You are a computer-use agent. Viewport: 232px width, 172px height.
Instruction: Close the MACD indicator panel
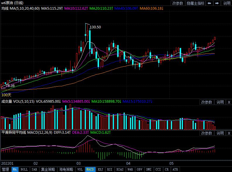tap(229, 133)
